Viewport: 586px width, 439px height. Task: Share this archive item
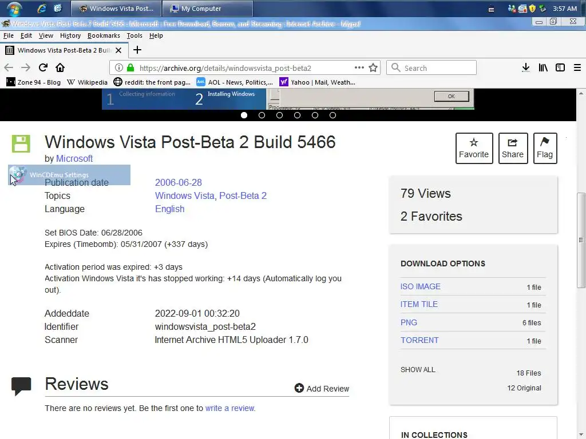pos(513,148)
